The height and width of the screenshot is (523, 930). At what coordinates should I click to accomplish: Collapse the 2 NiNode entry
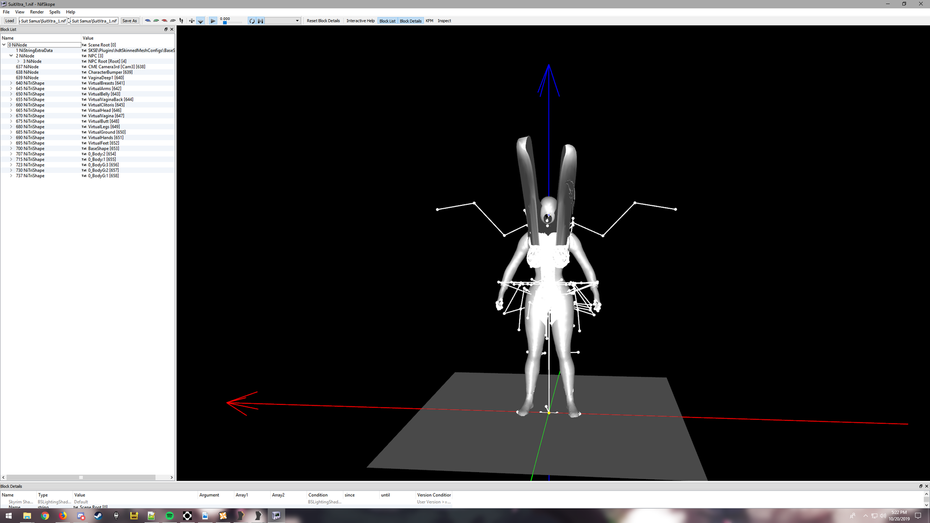pos(11,56)
